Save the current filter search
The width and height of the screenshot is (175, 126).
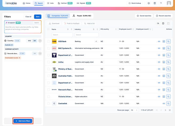(x=38, y=17)
